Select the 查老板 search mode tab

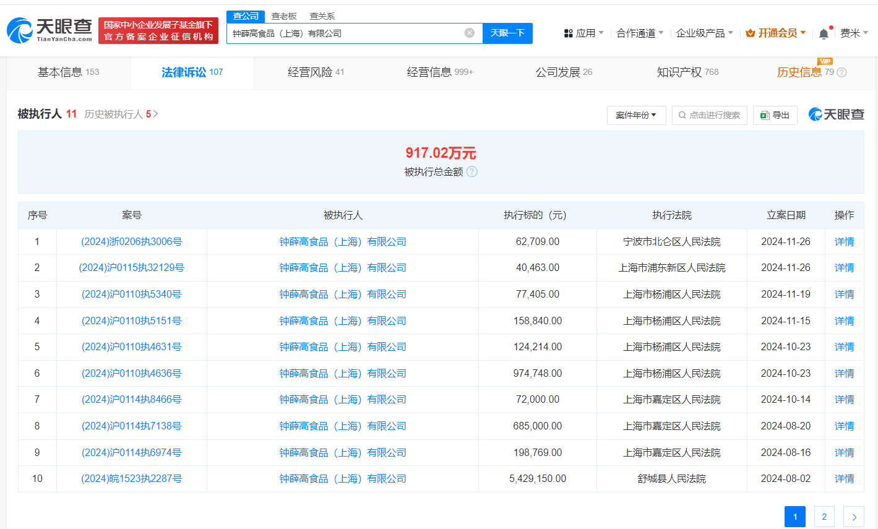click(284, 16)
